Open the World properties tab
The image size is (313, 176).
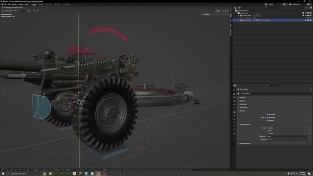(x=234, y=108)
